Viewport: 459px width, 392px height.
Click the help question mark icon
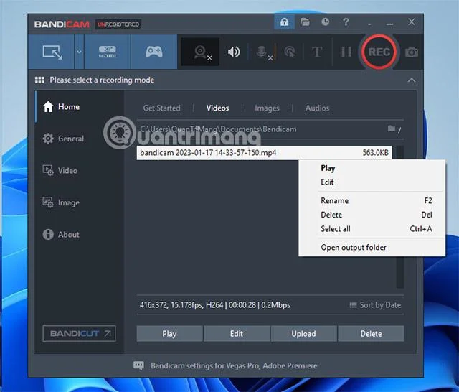(346, 22)
